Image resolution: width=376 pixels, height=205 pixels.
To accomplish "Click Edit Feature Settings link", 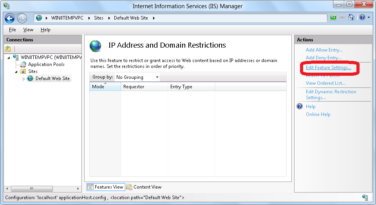I will (x=328, y=68).
